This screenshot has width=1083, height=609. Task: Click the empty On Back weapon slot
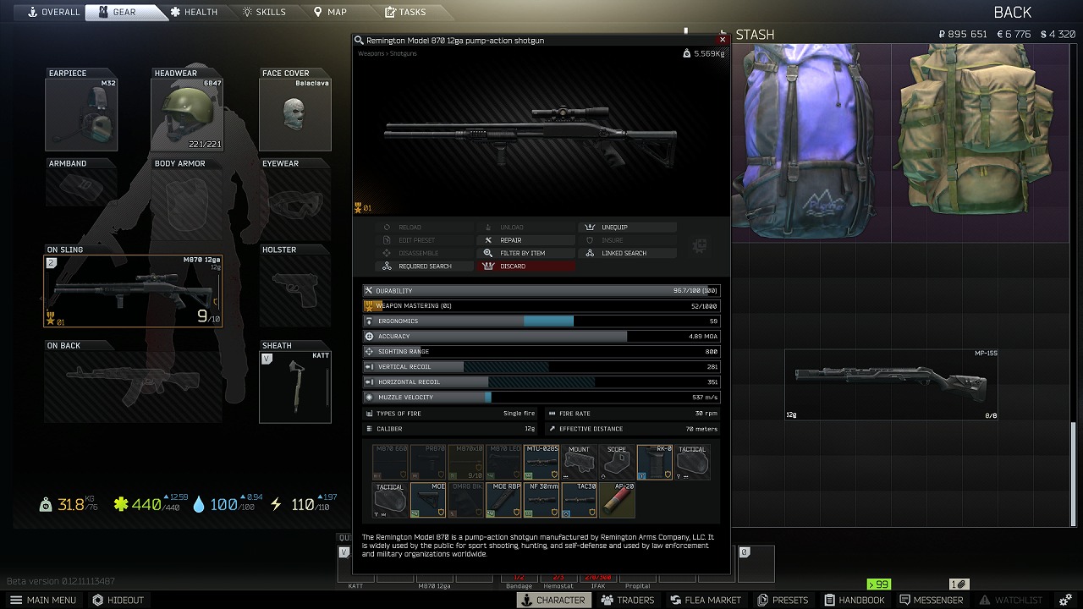[134, 387]
